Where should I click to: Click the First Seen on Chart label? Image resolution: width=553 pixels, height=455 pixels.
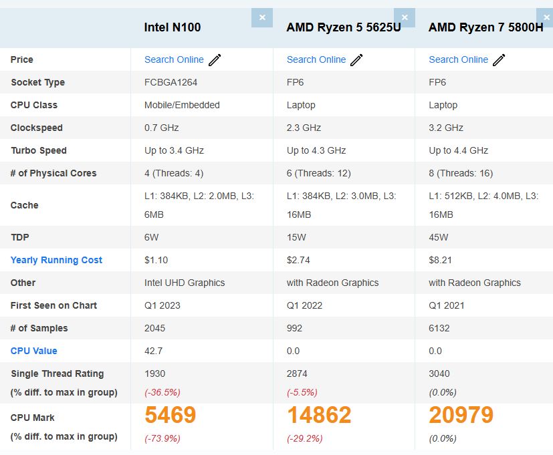tap(53, 305)
